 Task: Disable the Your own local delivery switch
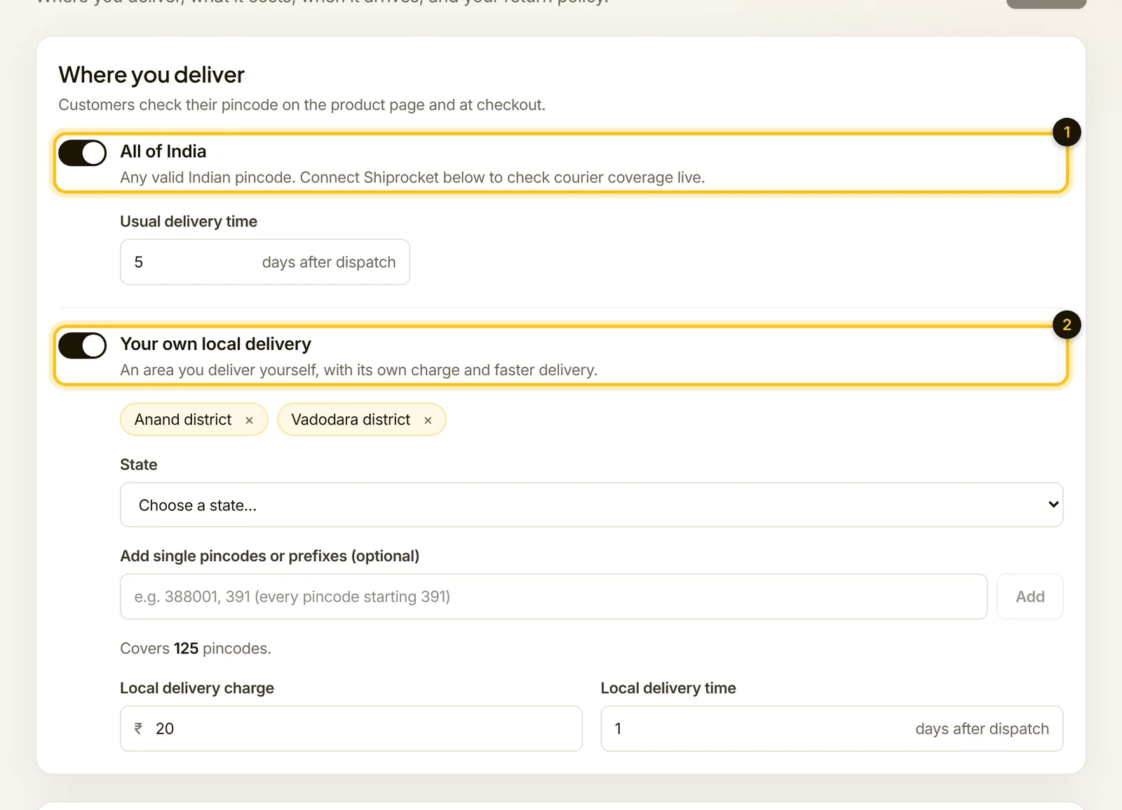click(83, 346)
